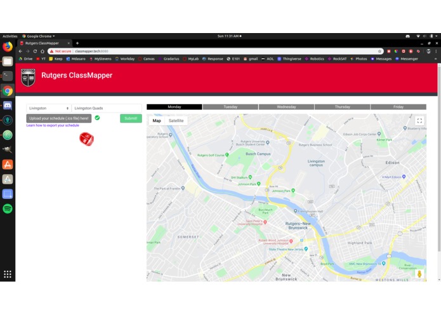The width and height of the screenshot is (441, 314).
Task: Switch to the Friday tab
Action: [x=398, y=107]
